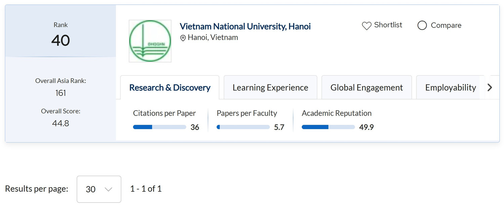Switch to the Learning Experience tab
The image size is (504, 205).
tap(270, 87)
